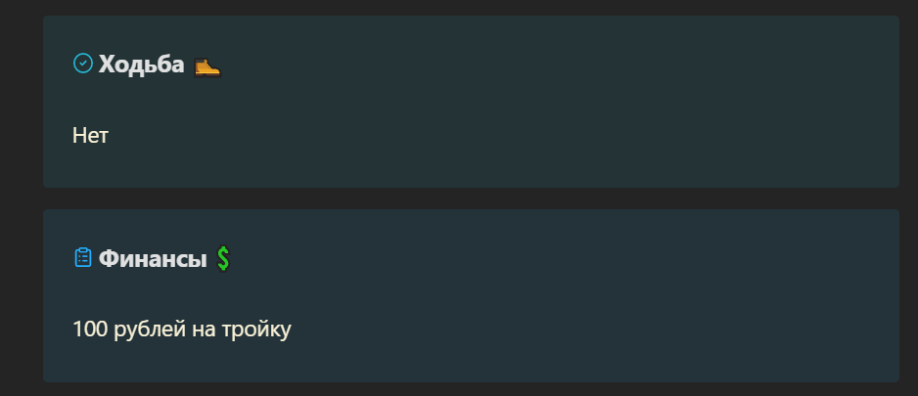This screenshot has height=396, width=918.
Task: Click blank space right of the boot emoji
Action: [x=527, y=65]
